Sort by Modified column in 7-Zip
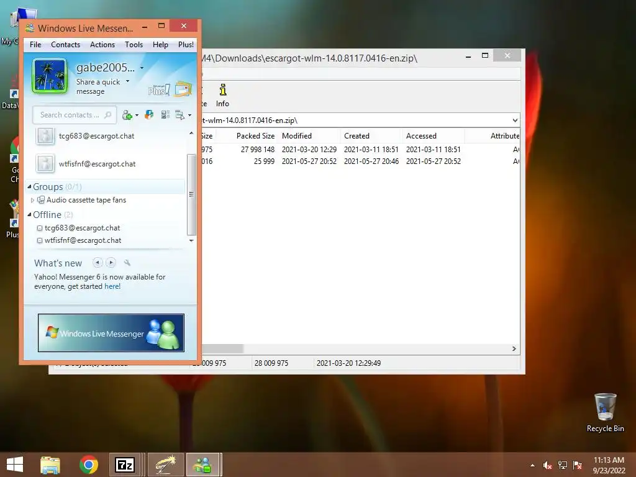 point(297,136)
